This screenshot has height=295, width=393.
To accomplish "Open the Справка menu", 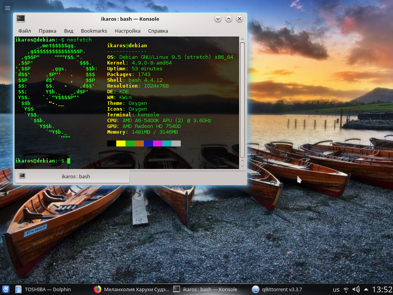I will click(x=158, y=31).
